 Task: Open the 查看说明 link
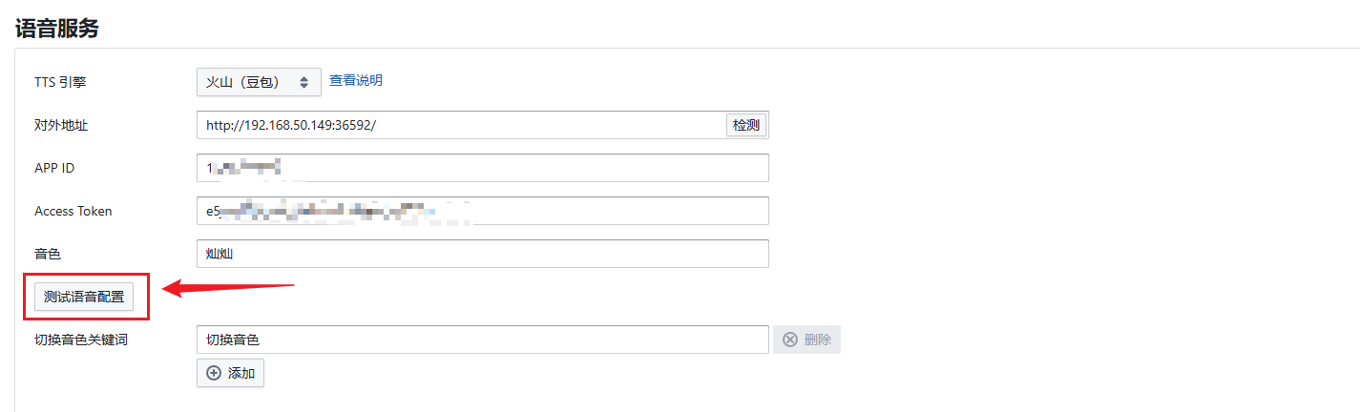[356, 80]
